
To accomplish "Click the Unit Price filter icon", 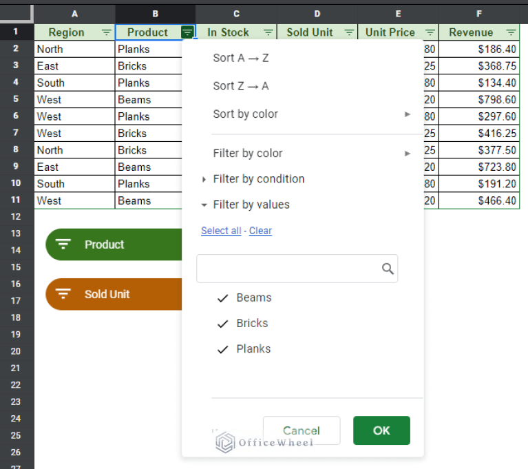I will [x=430, y=32].
